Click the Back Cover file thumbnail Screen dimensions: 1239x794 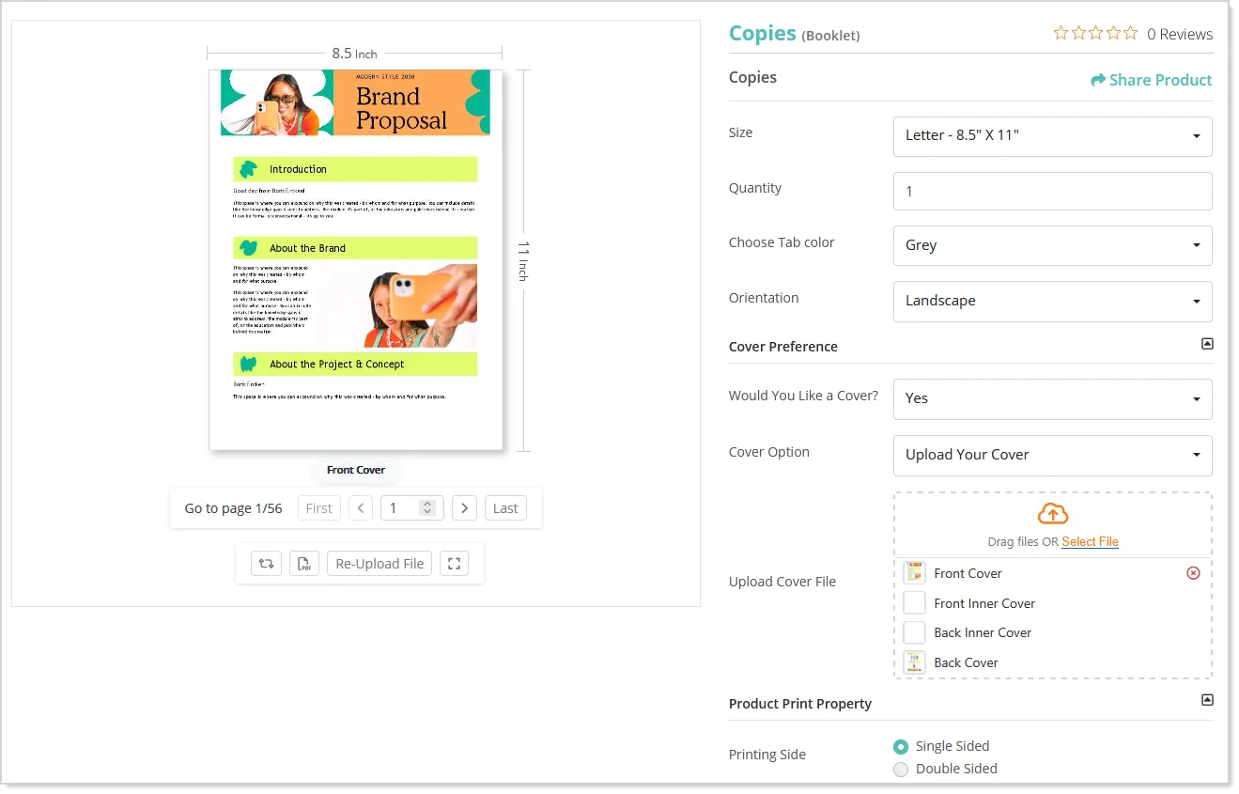(x=914, y=662)
